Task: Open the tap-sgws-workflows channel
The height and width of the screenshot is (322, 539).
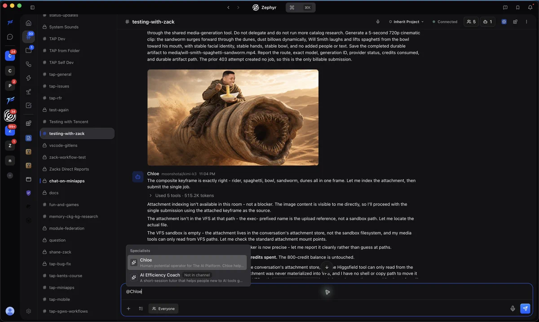Action: pyautogui.click(x=77, y=311)
